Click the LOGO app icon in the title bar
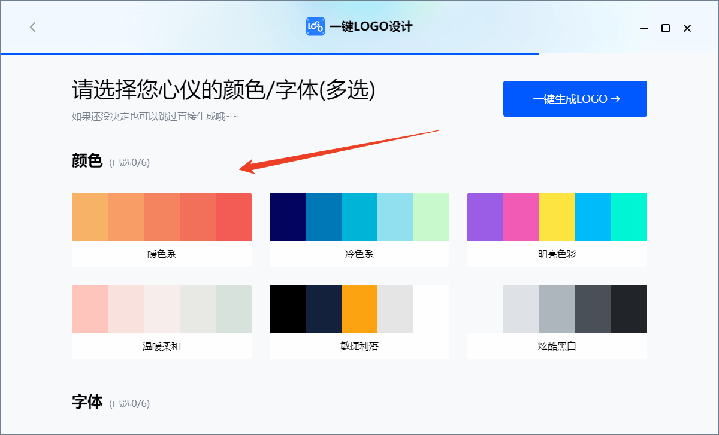 pos(315,26)
